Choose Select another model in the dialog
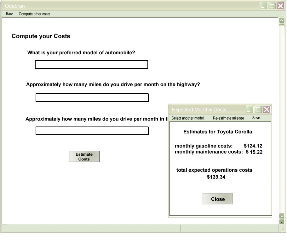The height and width of the screenshot is (248, 287). click(187, 118)
